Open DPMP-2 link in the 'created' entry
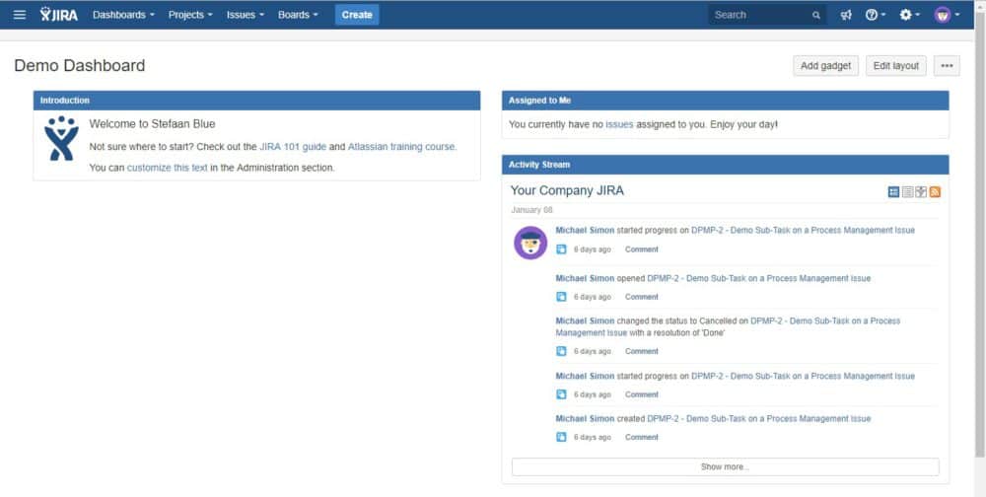The height and width of the screenshot is (497, 986). (759, 418)
